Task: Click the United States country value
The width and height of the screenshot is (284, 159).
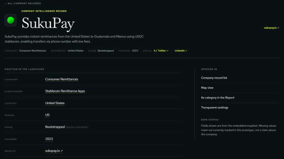Action: point(55,103)
